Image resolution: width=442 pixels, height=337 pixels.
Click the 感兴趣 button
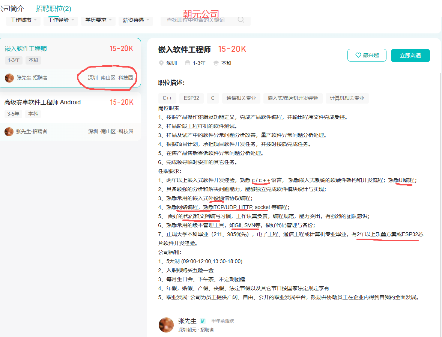pyautogui.click(x=367, y=56)
